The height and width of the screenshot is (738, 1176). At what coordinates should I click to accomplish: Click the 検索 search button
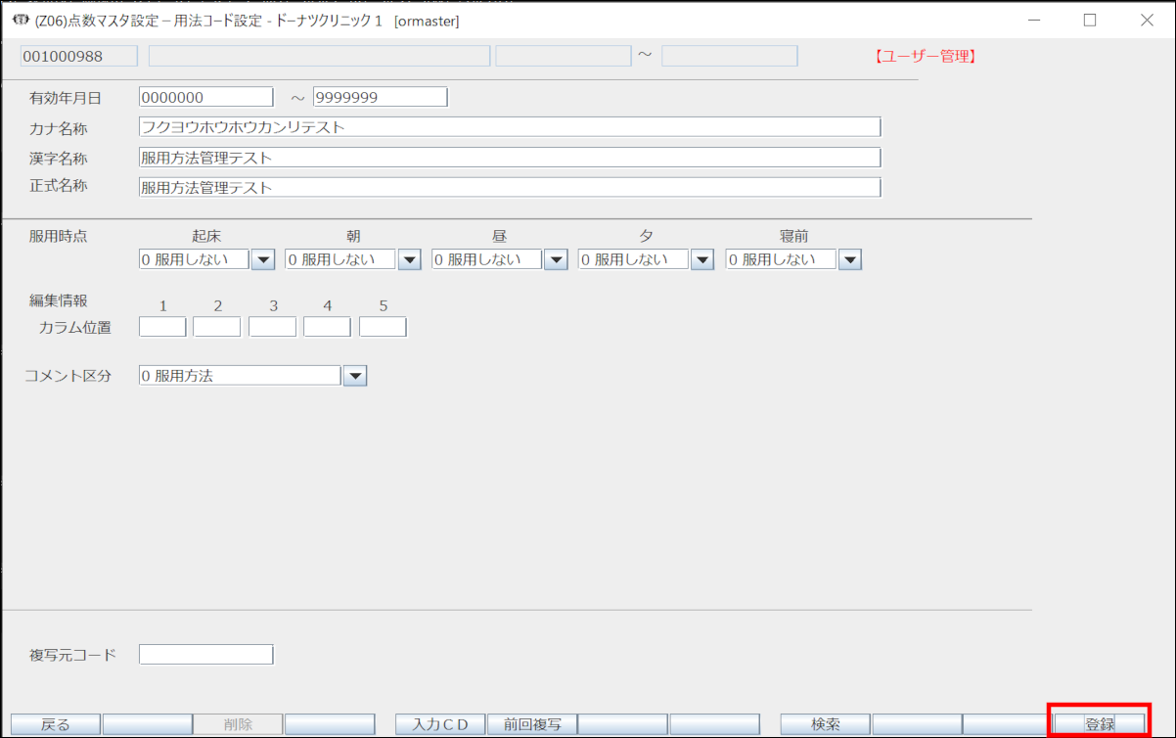825,724
